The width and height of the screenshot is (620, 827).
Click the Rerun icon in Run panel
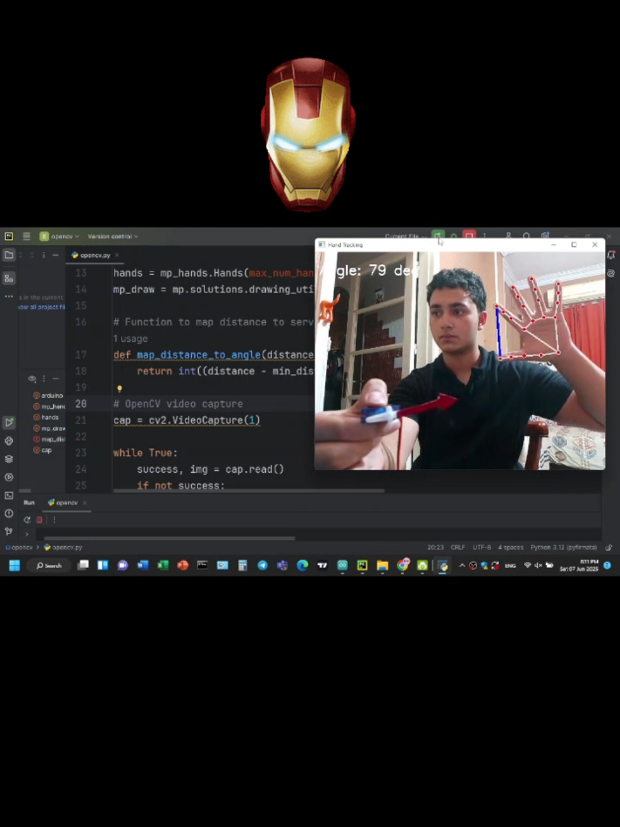[x=27, y=520]
